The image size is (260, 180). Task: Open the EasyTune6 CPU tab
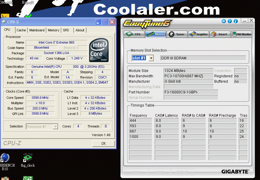tap(134, 34)
